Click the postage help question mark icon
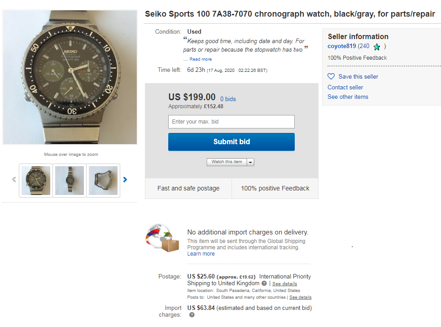Viewport: 441px width, 327px height. (x=264, y=283)
